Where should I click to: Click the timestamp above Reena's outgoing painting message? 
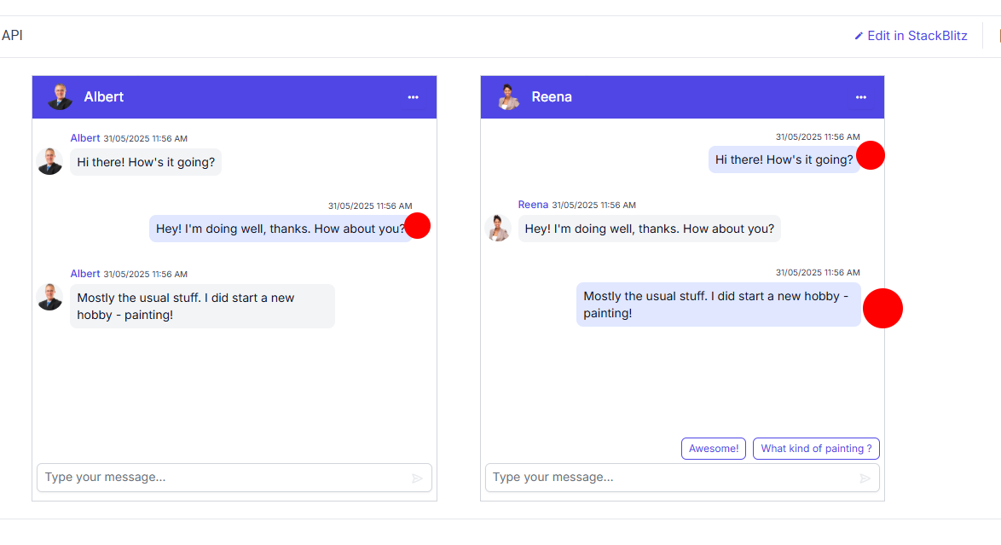coord(818,273)
